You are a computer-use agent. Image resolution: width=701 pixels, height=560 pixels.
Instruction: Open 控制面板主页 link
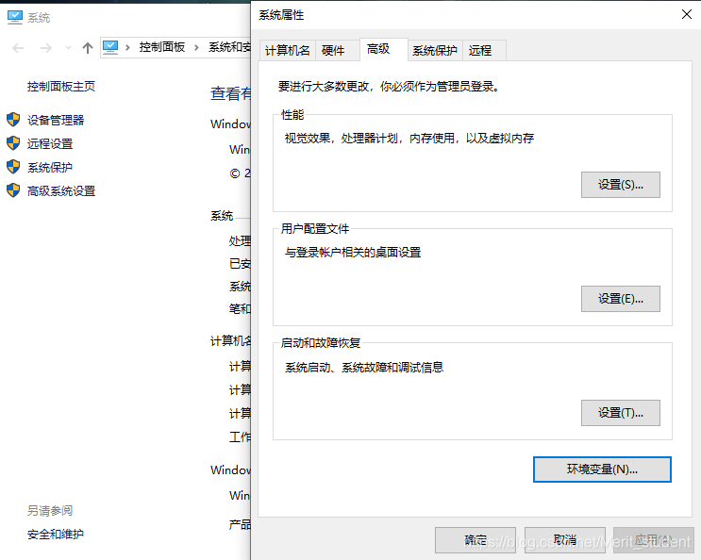tap(61, 86)
